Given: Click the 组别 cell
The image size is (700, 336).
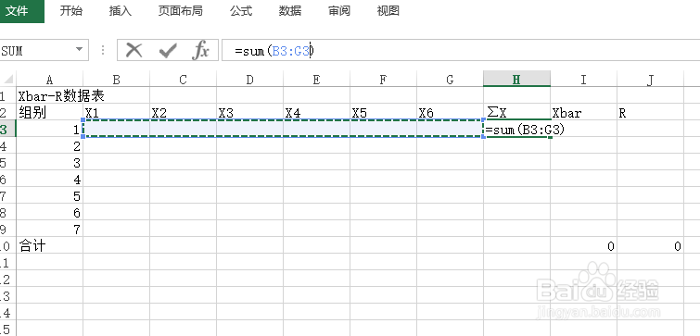Looking at the screenshot, I should click(49, 112).
